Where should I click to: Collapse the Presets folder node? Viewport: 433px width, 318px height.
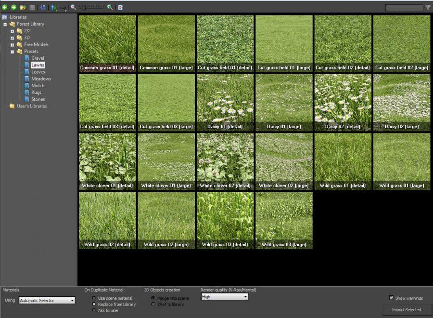click(12, 52)
